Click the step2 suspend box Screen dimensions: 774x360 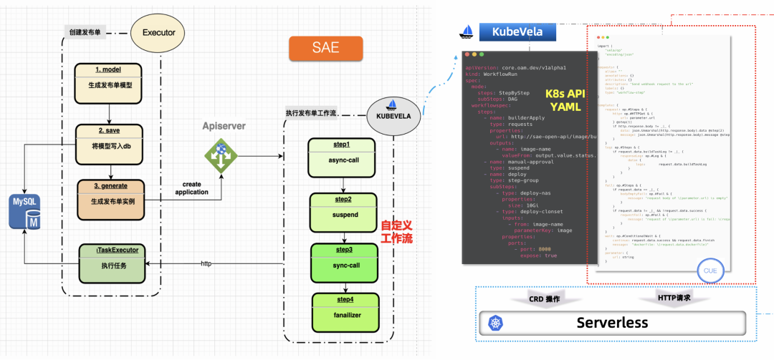344,213
